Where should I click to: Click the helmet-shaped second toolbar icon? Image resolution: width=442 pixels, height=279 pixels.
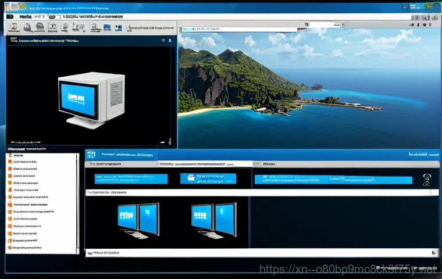tap(27, 27)
